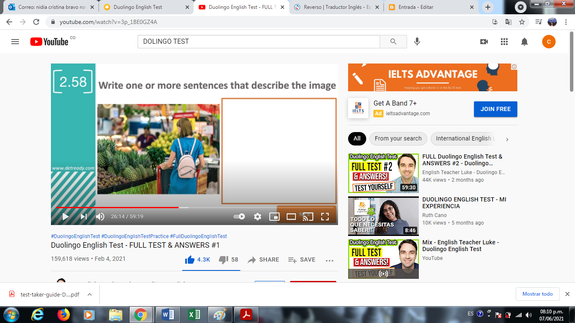This screenshot has width=575, height=323.
Task: Open Chrome menu three dots
Action: click(566, 22)
